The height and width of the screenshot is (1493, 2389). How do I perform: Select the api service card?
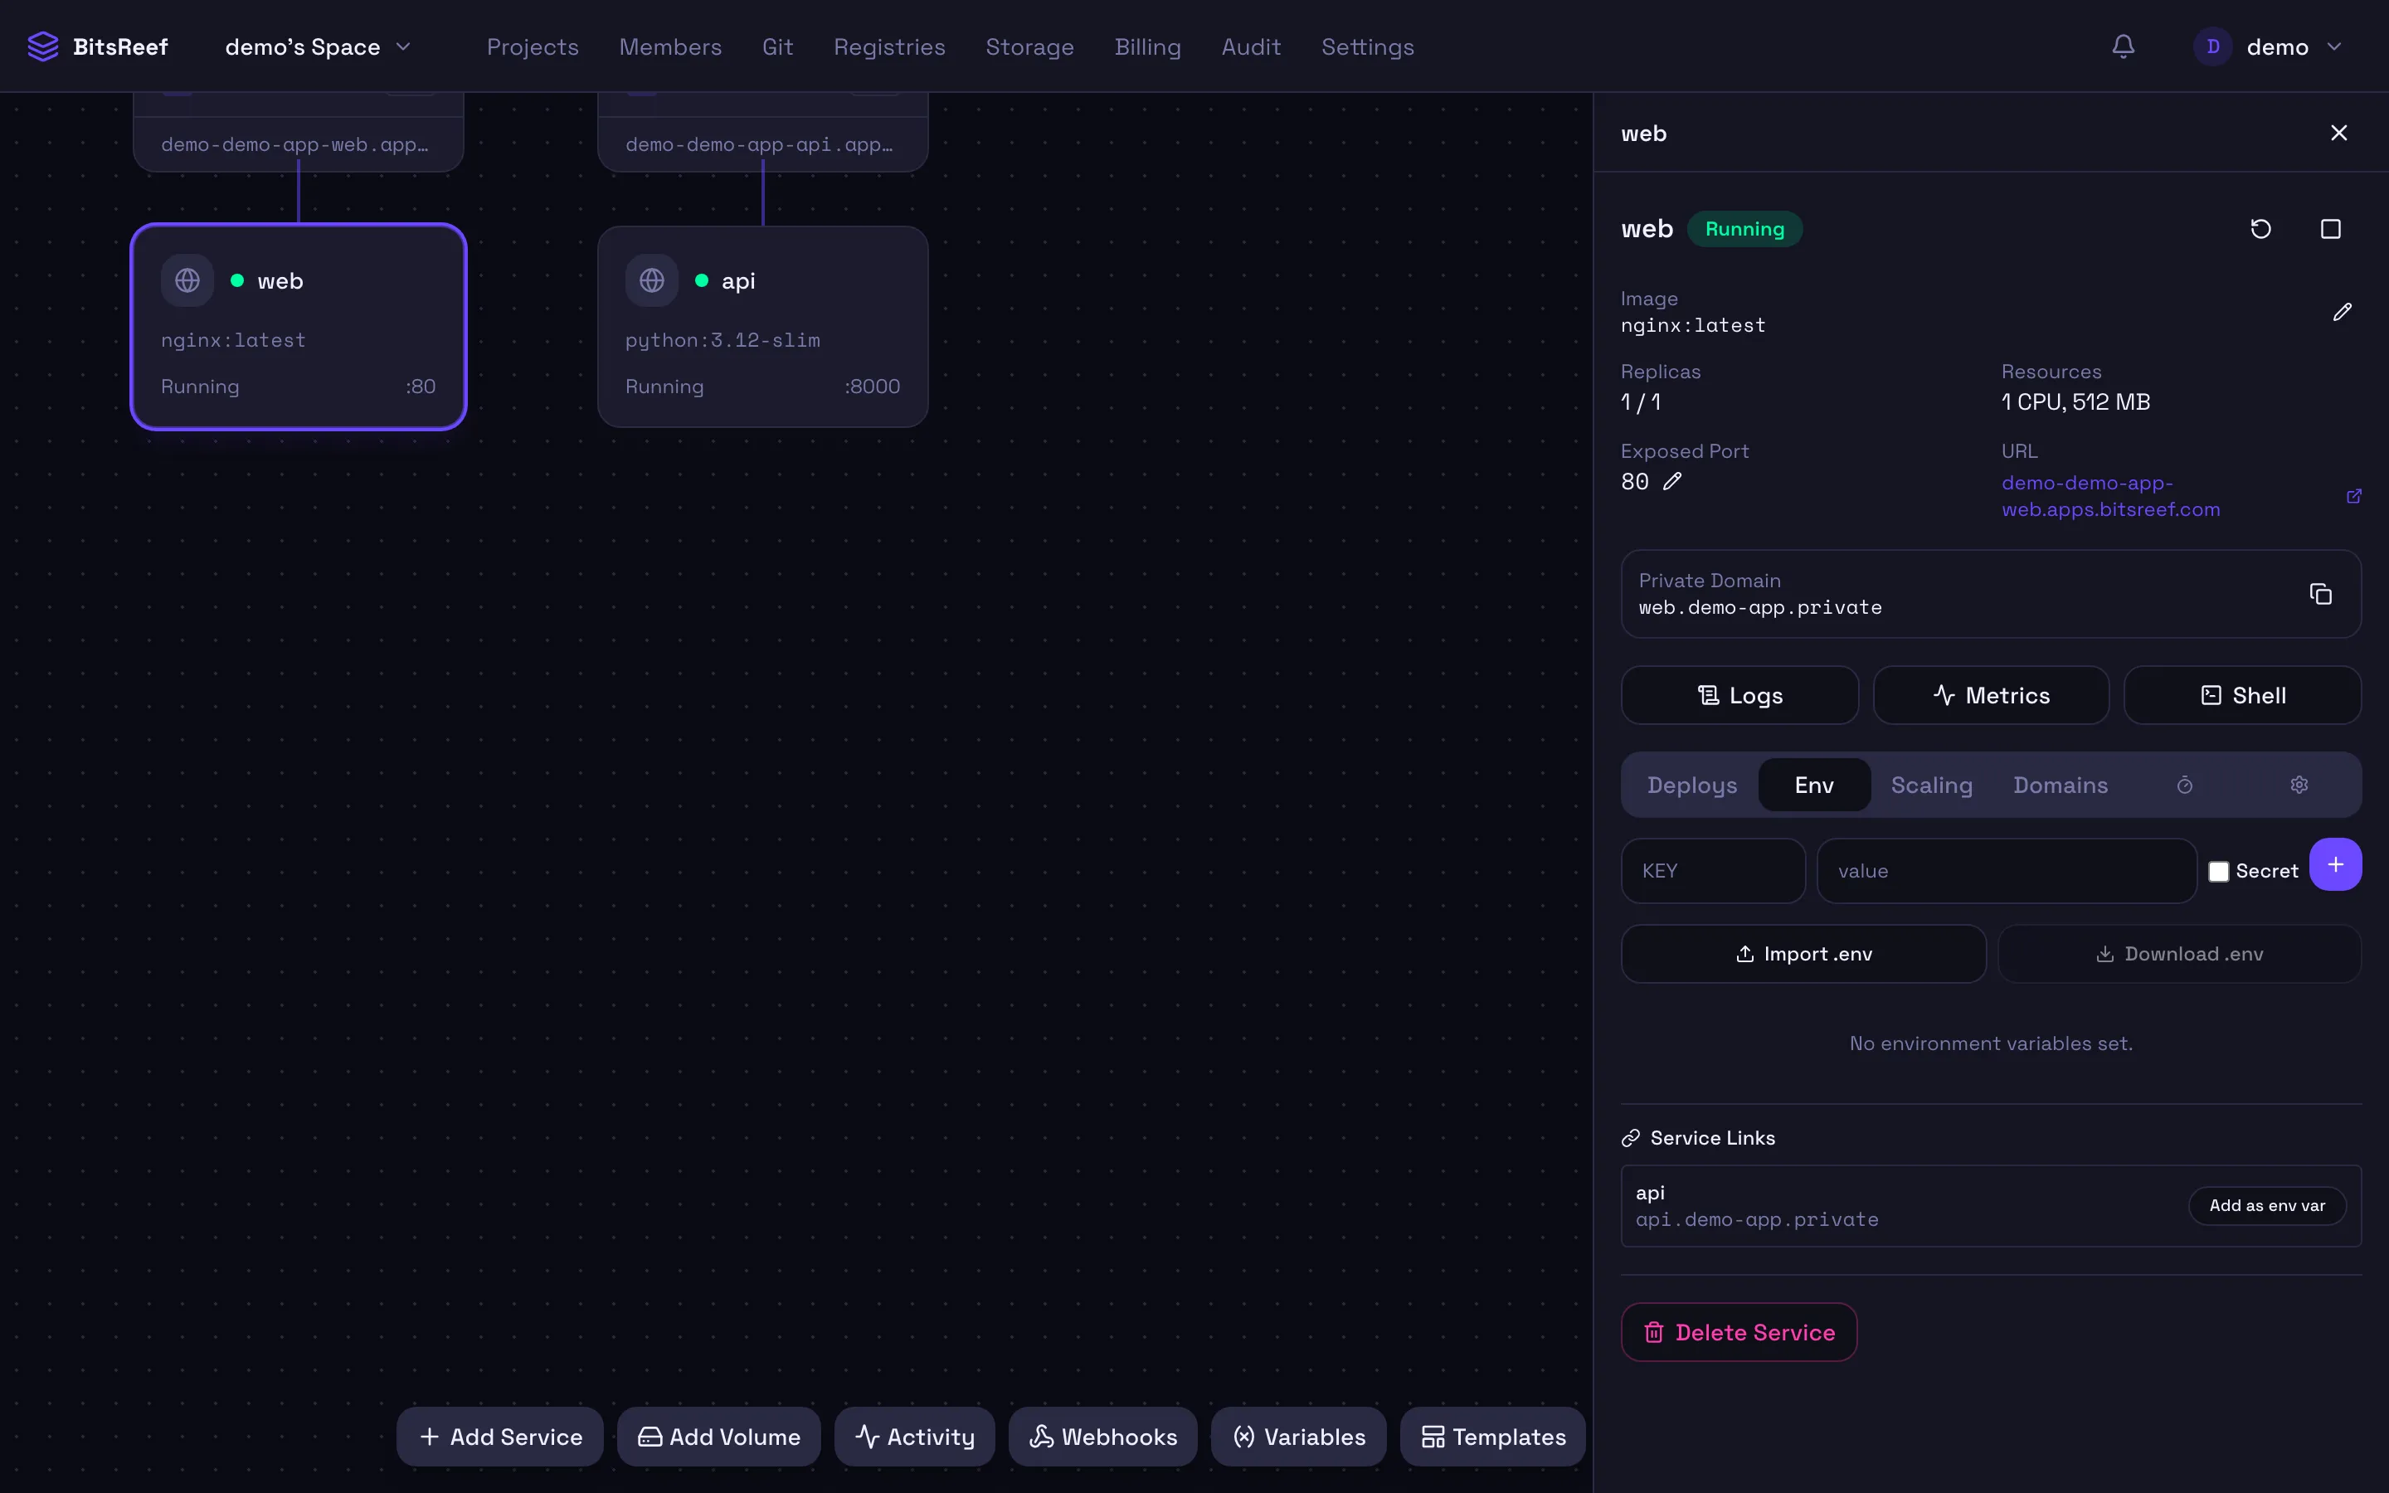762,327
